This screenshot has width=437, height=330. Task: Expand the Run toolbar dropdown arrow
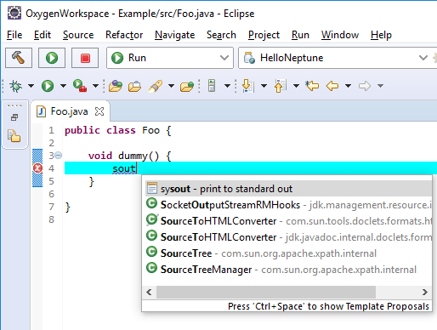63,86
